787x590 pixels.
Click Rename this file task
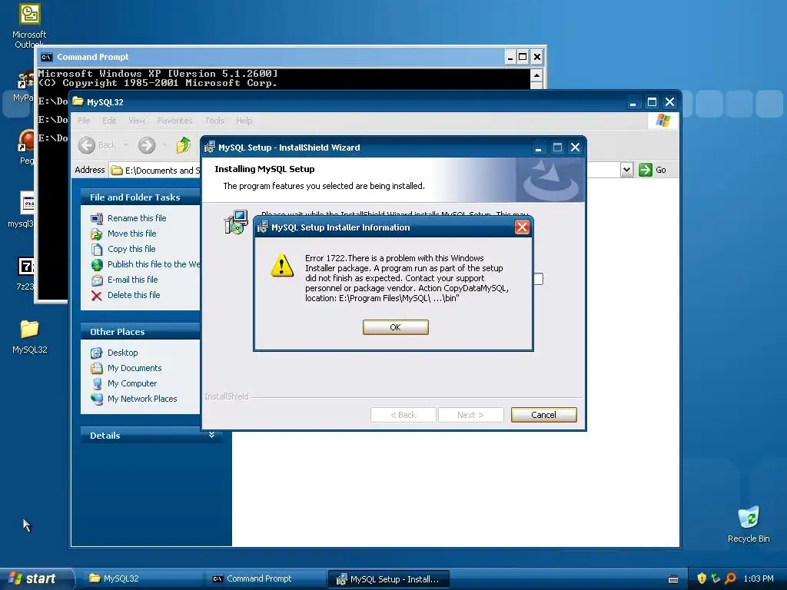click(x=137, y=218)
